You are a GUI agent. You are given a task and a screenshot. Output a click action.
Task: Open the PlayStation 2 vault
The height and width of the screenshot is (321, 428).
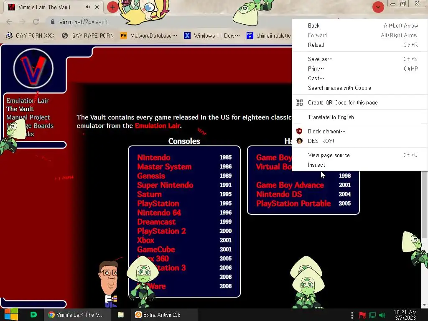(x=161, y=231)
